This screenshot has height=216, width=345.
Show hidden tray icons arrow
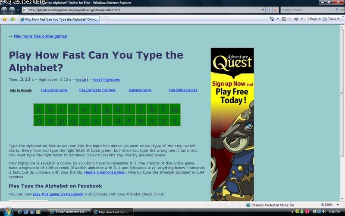coord(292,212)
